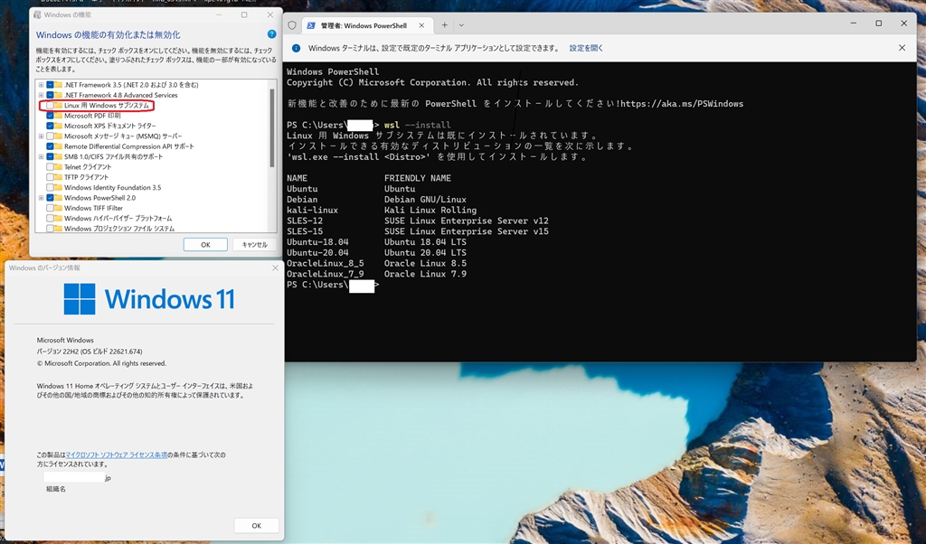Click the info icon in the terminal banner
Viewport: 926px width, 544px height.
(296, 48)
